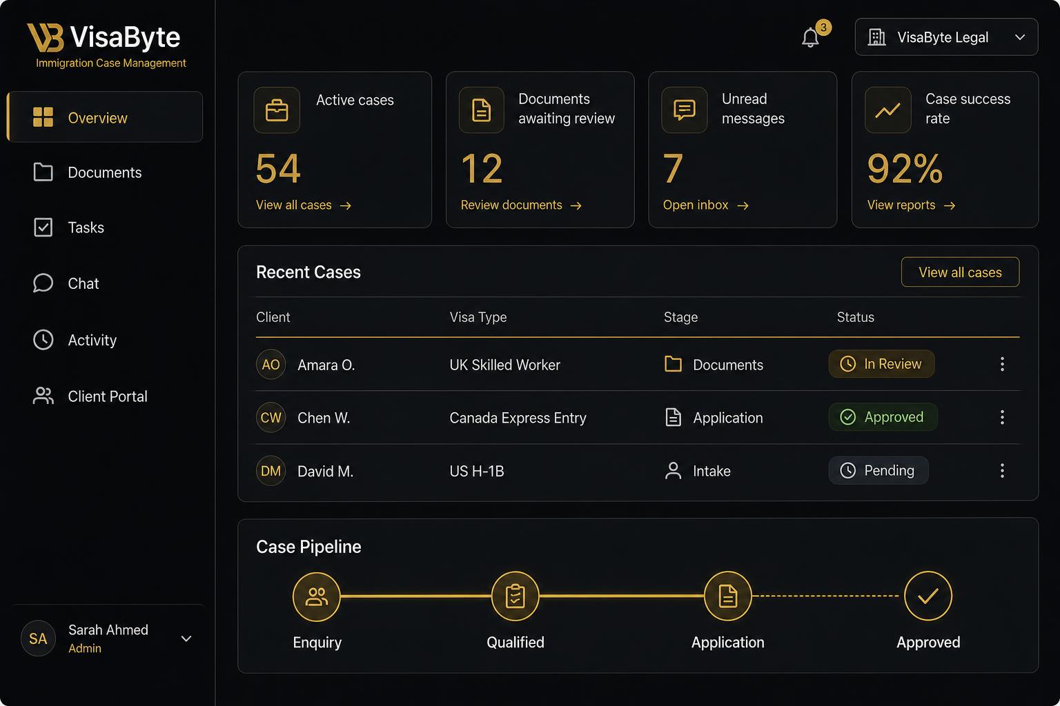This screenshot has height=706, width=1060.
Task: Click the Visa Type column header
Action: click(478, 317)
